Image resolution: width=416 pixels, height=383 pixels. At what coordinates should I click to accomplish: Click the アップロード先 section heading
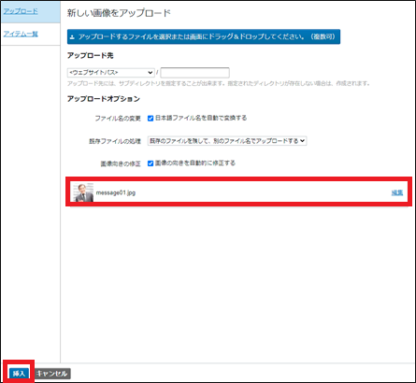click(91, 56)
